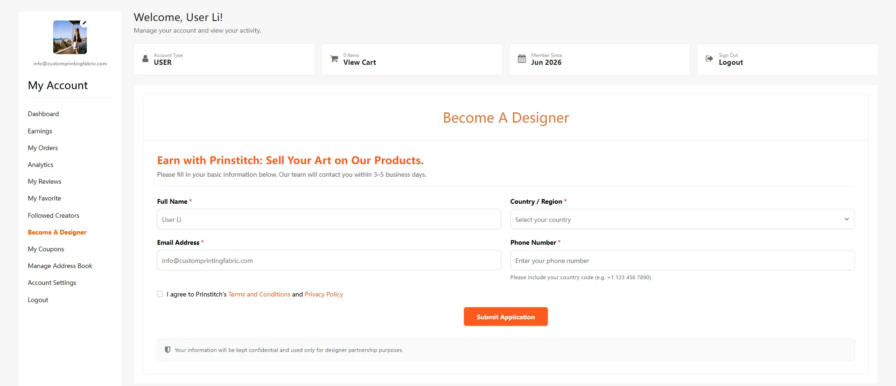Click the profile avatar photo

tap(70, 37)
